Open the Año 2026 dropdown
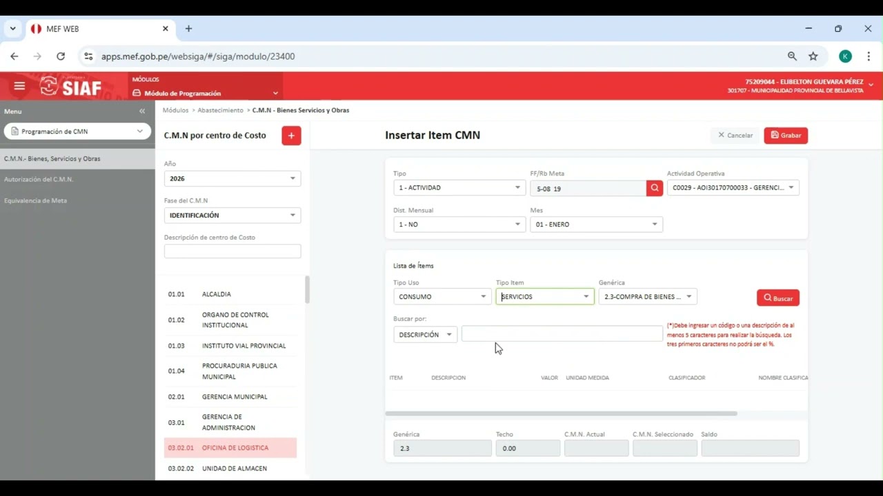 point(232,178)
